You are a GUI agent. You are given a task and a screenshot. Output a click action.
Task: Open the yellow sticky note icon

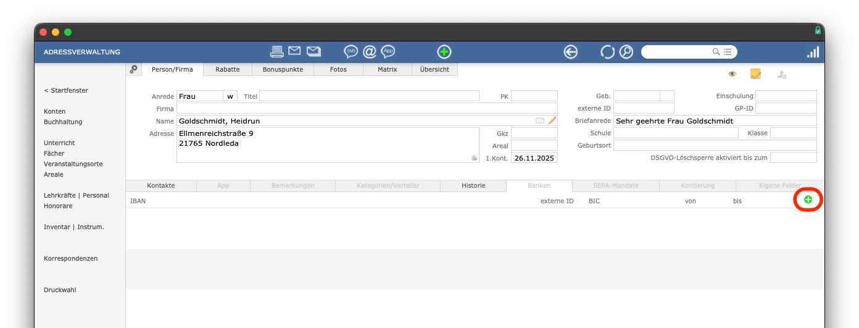[x=755, y=74]
